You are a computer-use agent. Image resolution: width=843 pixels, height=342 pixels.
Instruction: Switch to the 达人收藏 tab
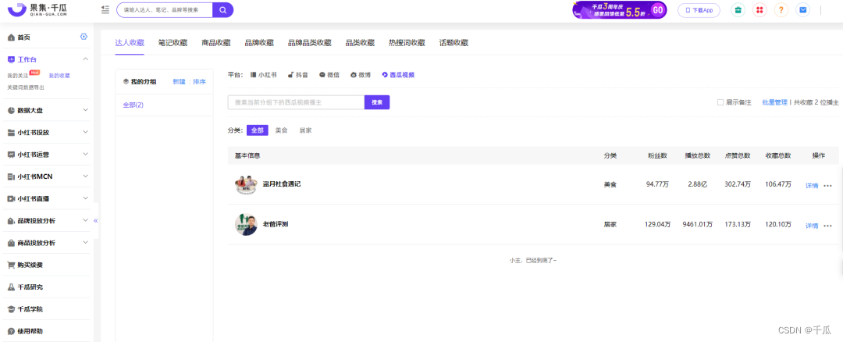tap(130, 43)
